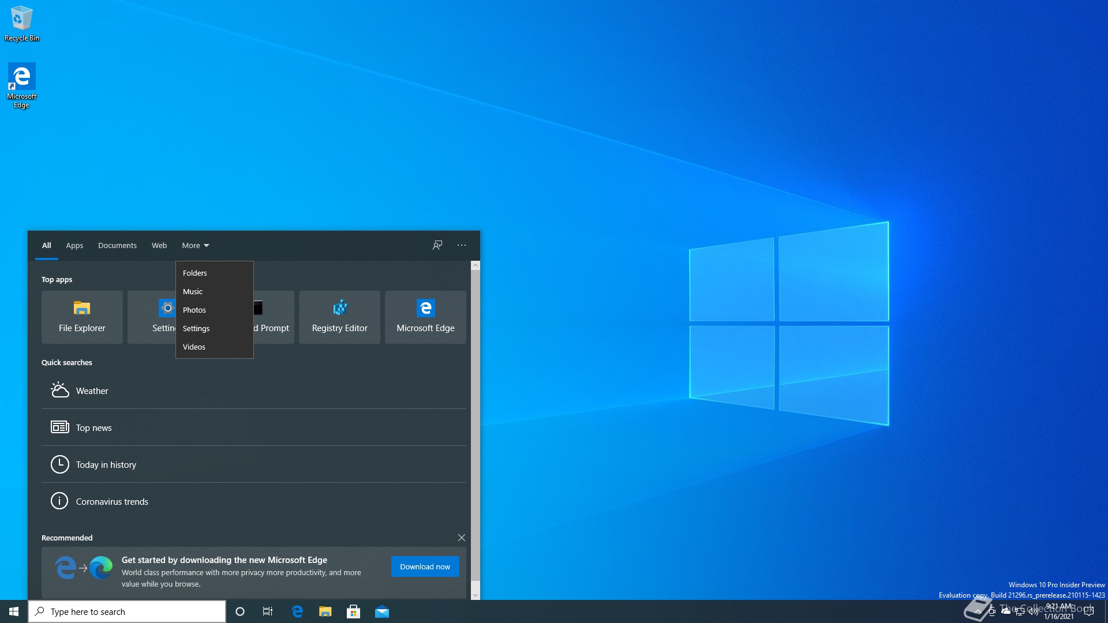Show hidden system tray icons
Image resolution: width=1108 pixels, height=623 pixels.
[x=978, y=611]
